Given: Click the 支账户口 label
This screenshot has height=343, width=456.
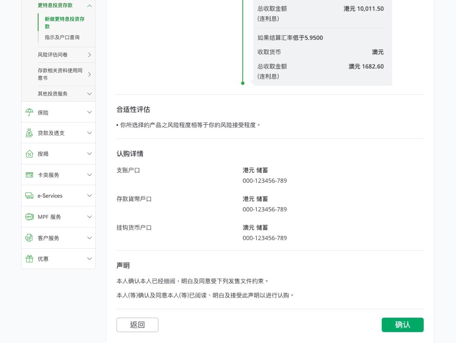Looking at the screenshot, I should coord(128,171).
